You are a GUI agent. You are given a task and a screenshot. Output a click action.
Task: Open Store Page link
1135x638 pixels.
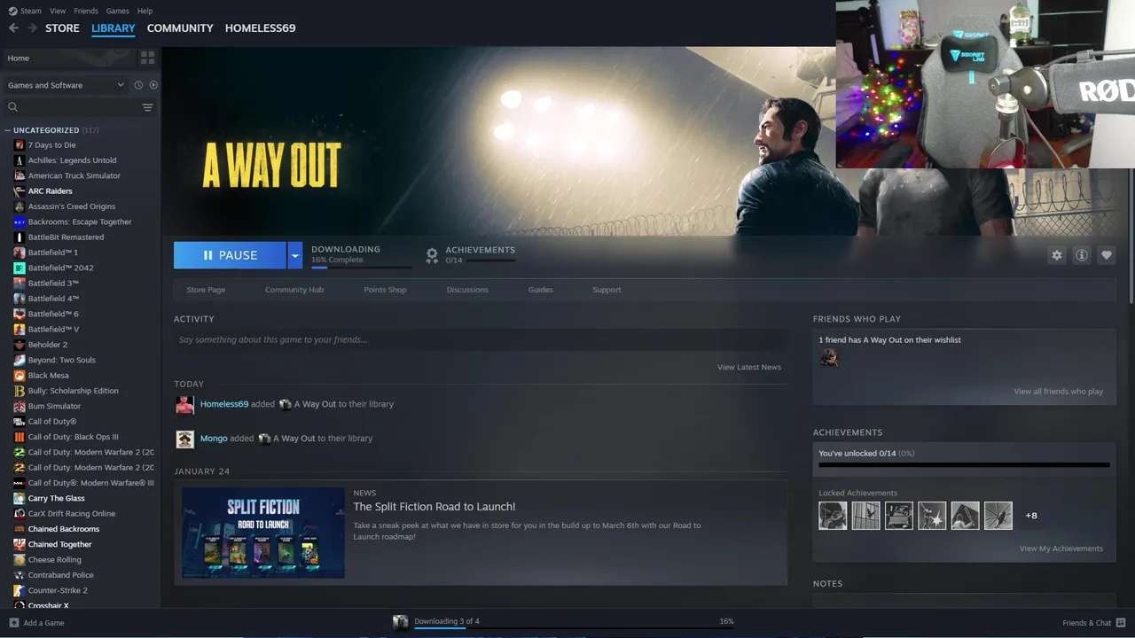(206, 290)
